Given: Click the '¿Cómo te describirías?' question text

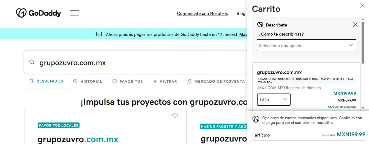Looking at the screenshot, I should coord(281,34).
